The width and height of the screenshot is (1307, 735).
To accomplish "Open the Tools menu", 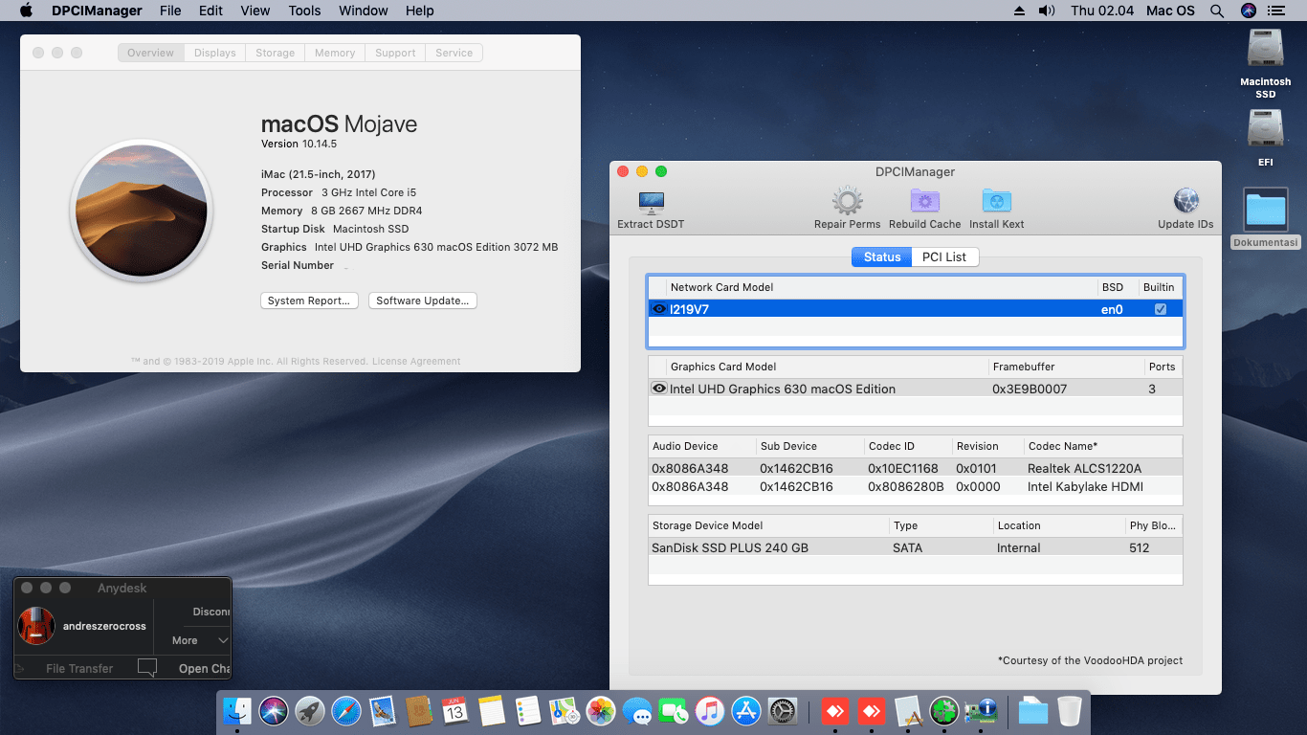I will point(304,11).
